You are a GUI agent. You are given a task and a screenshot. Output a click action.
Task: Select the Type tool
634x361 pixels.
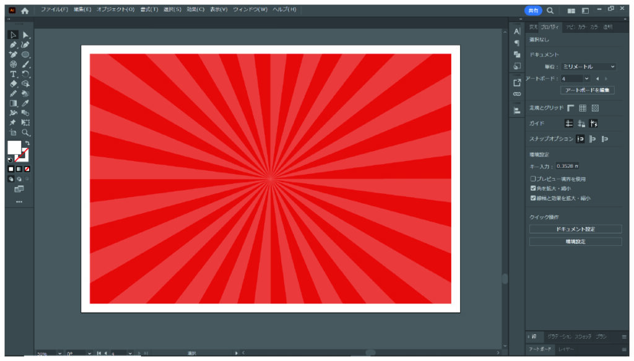pyautogui.click(x=13, y=74)
